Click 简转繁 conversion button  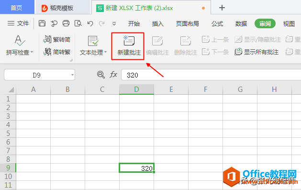(57, 52)
